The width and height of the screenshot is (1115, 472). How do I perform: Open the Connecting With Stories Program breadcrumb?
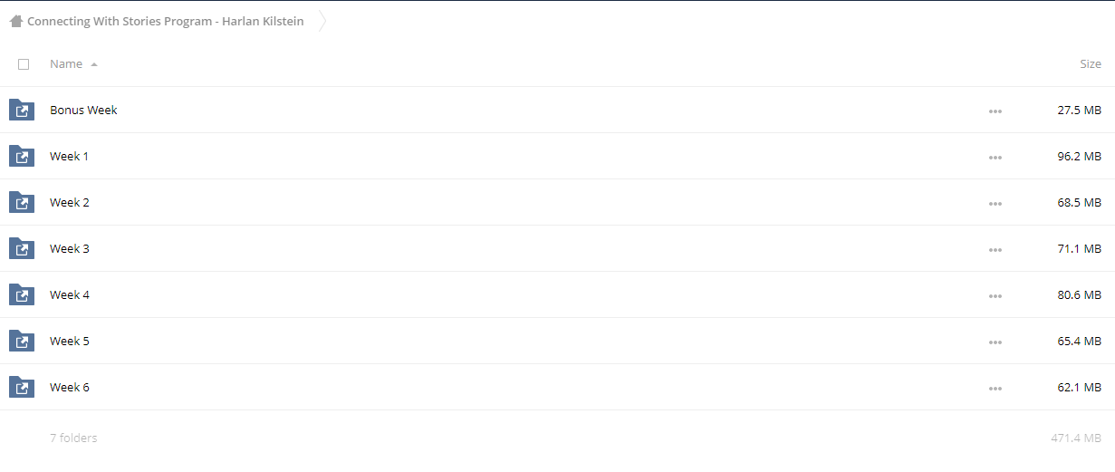point(165,21)
